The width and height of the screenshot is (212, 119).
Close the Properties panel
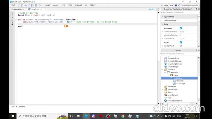pyautogui.click(x=199, y=9)
